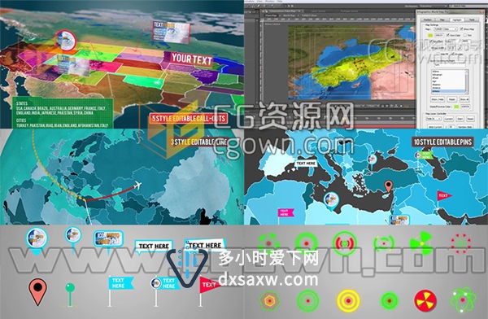The width and height of the screenshot is (488, 319).
Task: Select the highlighted Ankara row in the list
Action: (x=448, y=91)
